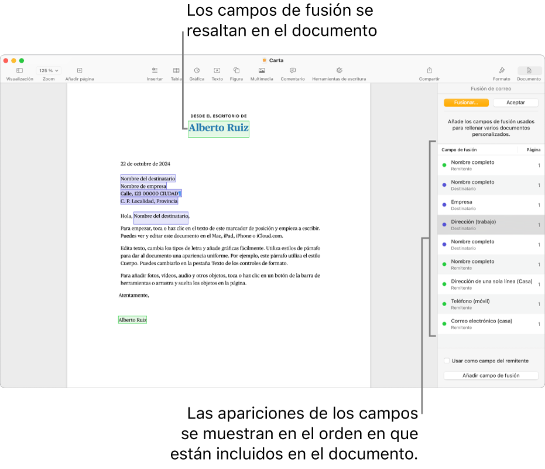The width and height of the screenshot is (545, 469).
Task: Click the Alberto Ruiz heading field
Action: (x=218, y=129)
